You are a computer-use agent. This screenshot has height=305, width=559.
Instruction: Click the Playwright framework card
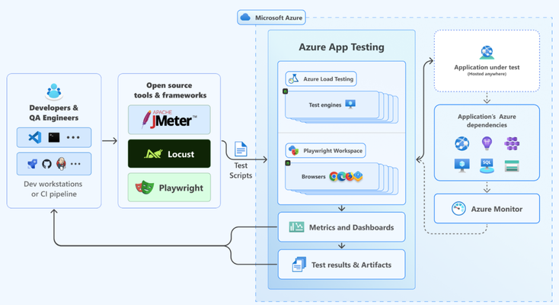169,188
